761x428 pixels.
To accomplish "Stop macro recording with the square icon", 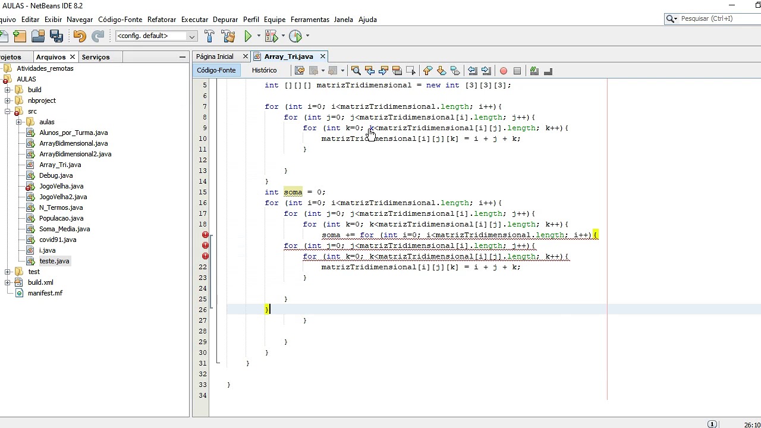I will tap(517, 71).
